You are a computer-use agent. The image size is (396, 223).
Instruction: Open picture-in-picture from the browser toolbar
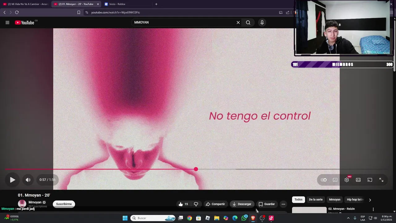[x=281, y=12]
